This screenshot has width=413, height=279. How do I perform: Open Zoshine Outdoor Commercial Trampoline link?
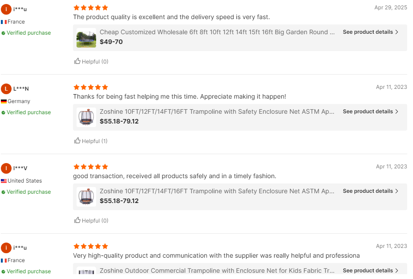tap(217, 271)
